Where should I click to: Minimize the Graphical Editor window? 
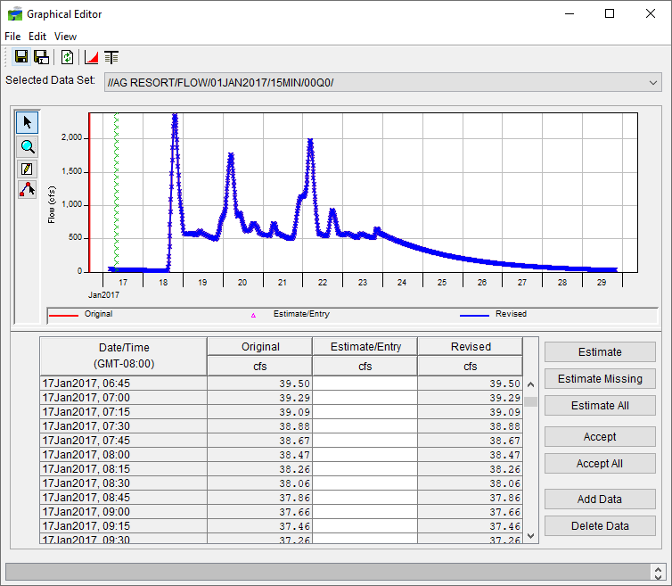pyautogui.click(x=570, y=13)
